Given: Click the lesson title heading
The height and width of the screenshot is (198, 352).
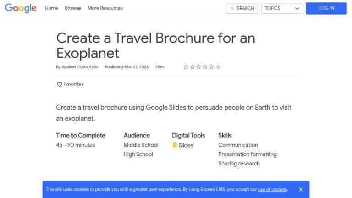Looking at the screenshot, I should coord(155,45).
